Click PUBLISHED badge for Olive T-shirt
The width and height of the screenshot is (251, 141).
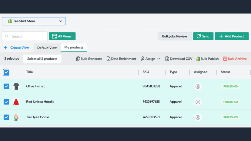coord(230,86)
